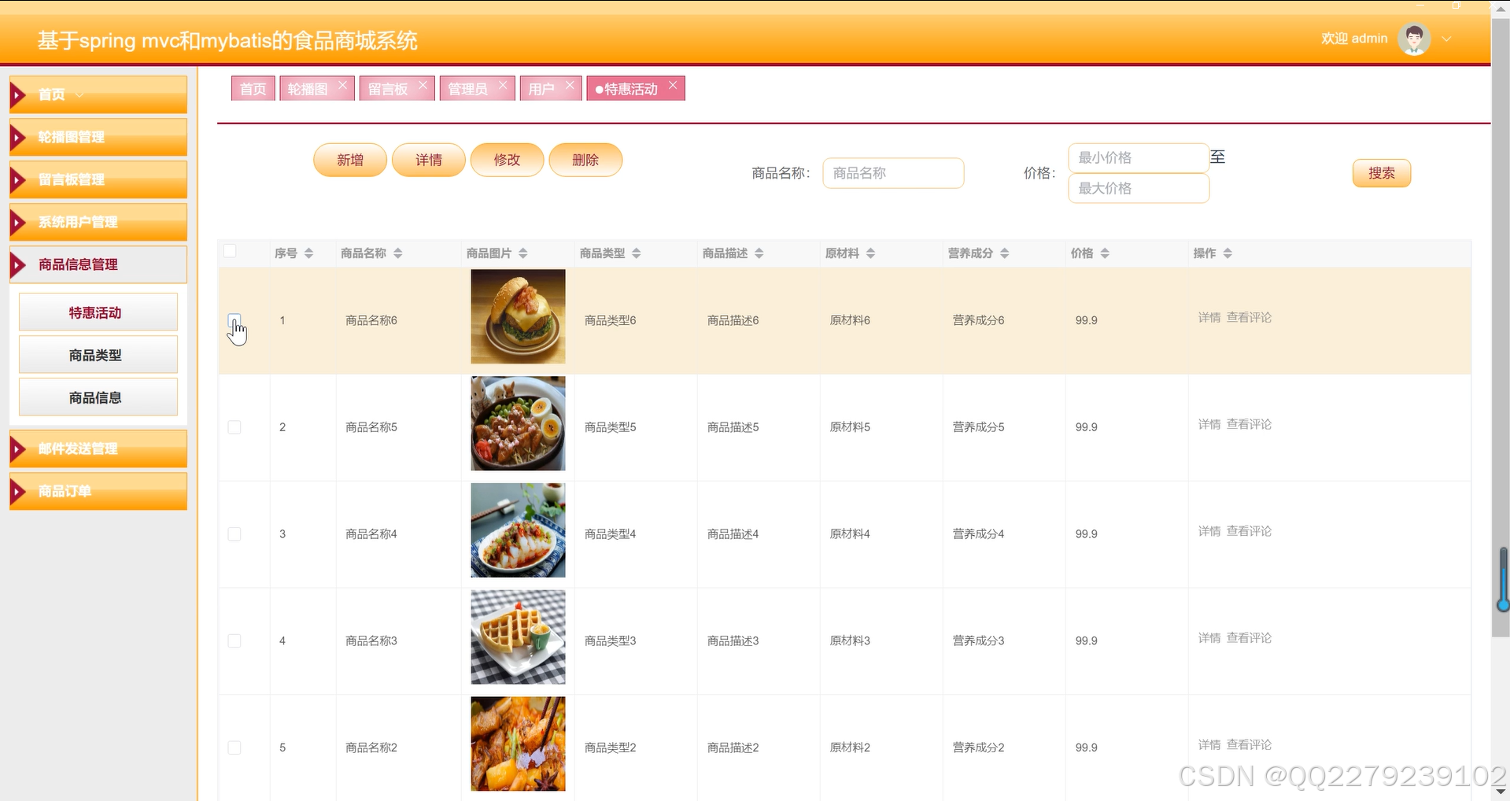Screen dimensions: 1510x801
Task: Toggle the select-all checkbox in the table header
Action: tap(230, 251)
